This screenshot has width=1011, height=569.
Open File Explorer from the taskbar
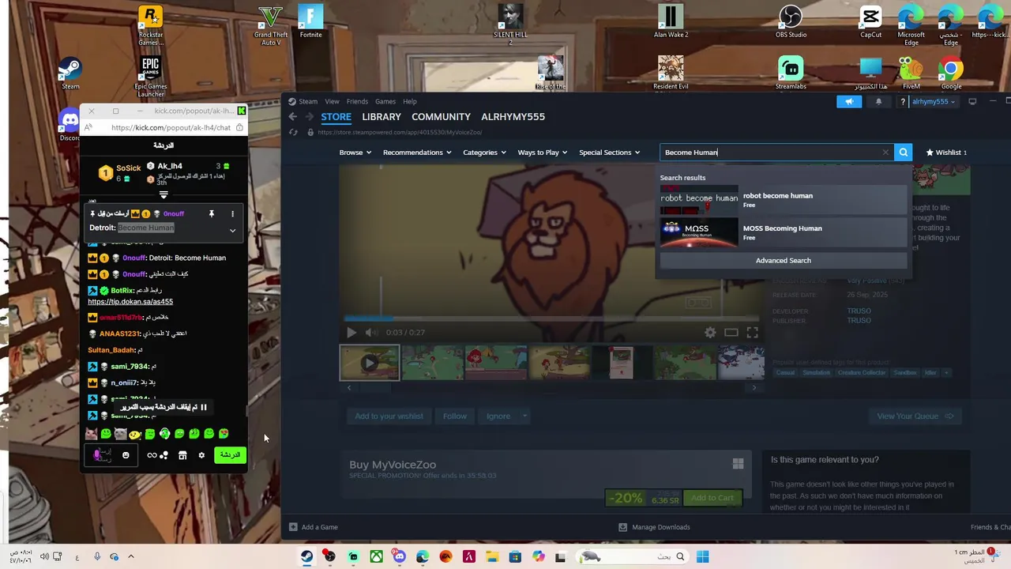[492, 557]
